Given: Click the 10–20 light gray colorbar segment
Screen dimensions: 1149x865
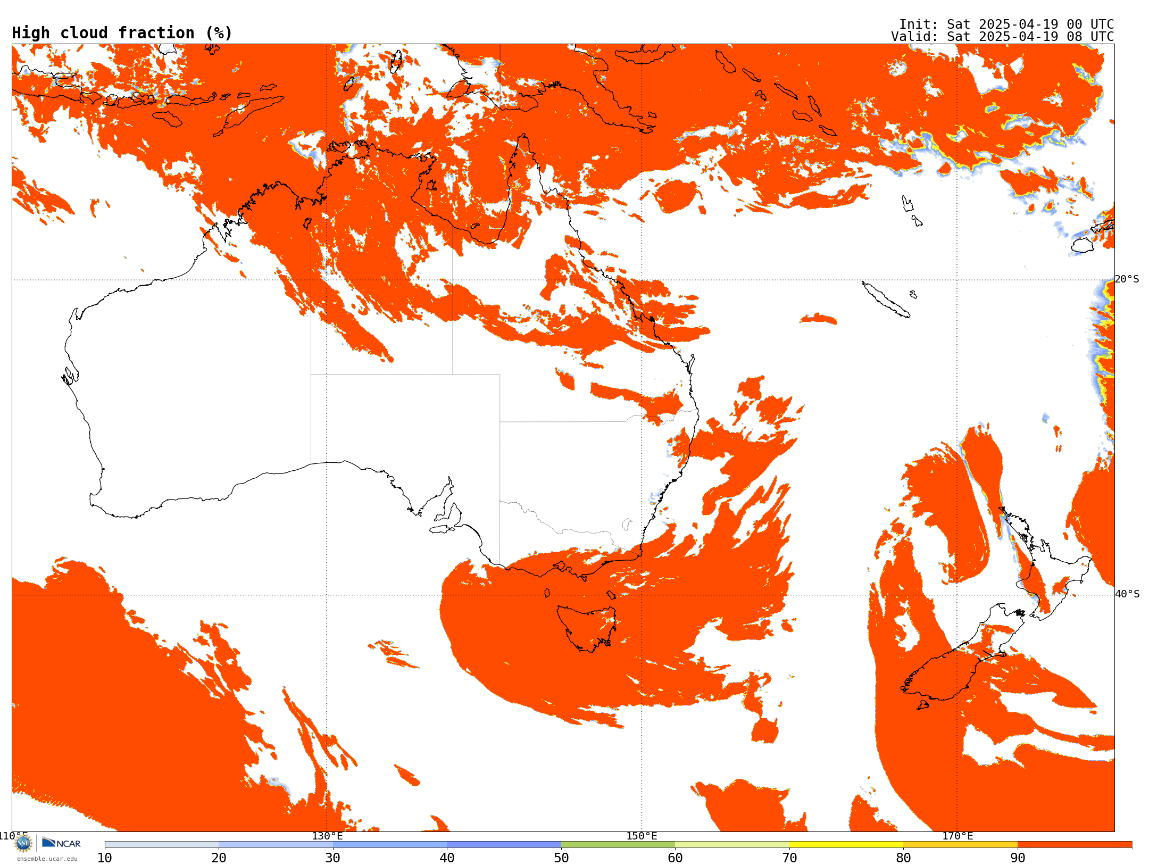Looking at the screenshot, I should [x=162, y=845].
